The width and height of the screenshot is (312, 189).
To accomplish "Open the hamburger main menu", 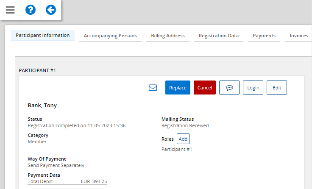I will (10, 10).
